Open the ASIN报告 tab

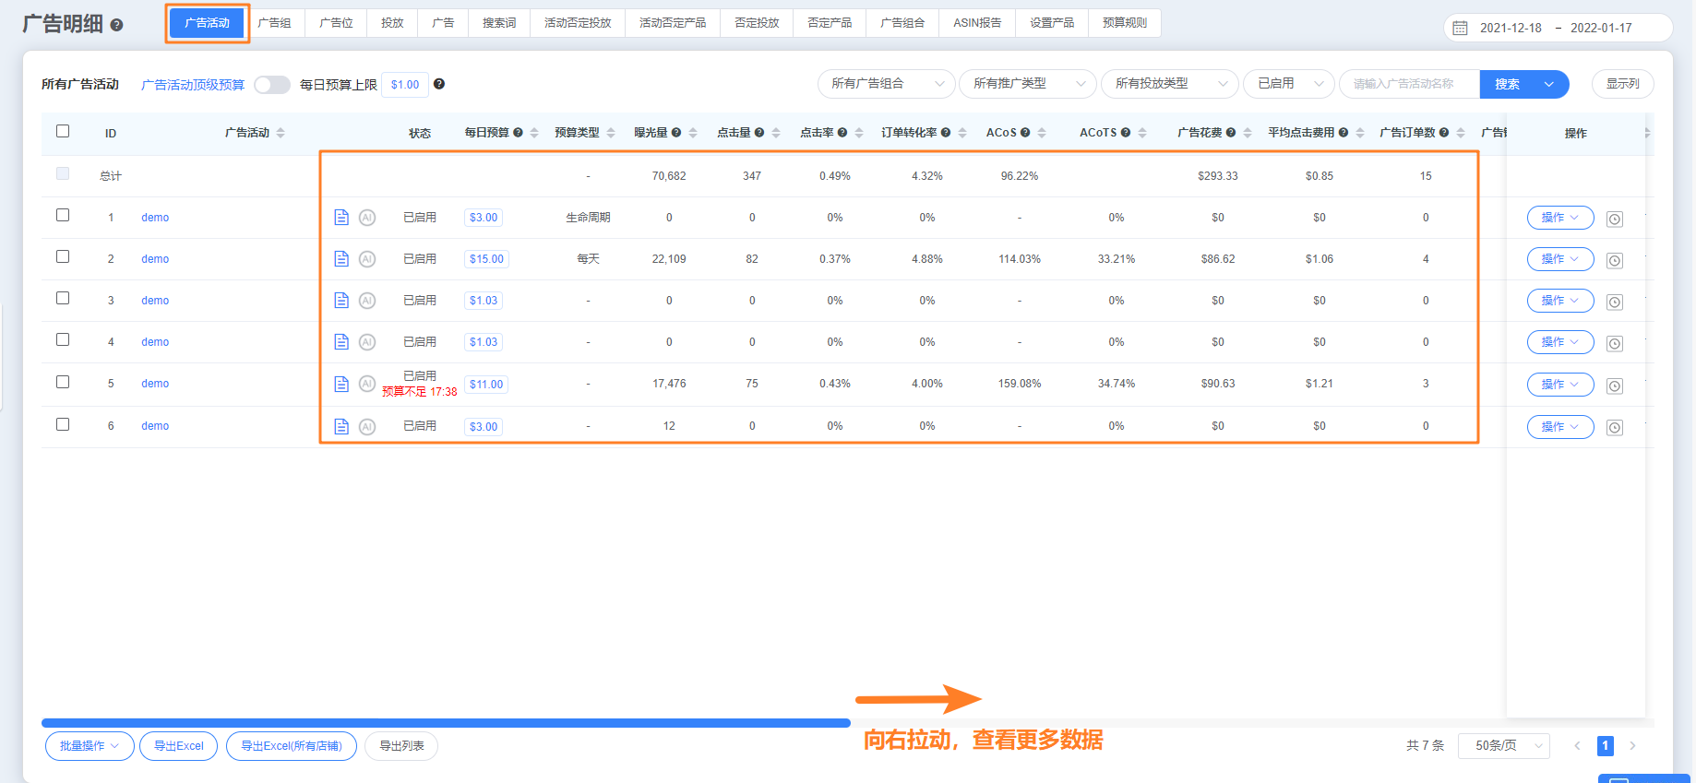[976, 23]
